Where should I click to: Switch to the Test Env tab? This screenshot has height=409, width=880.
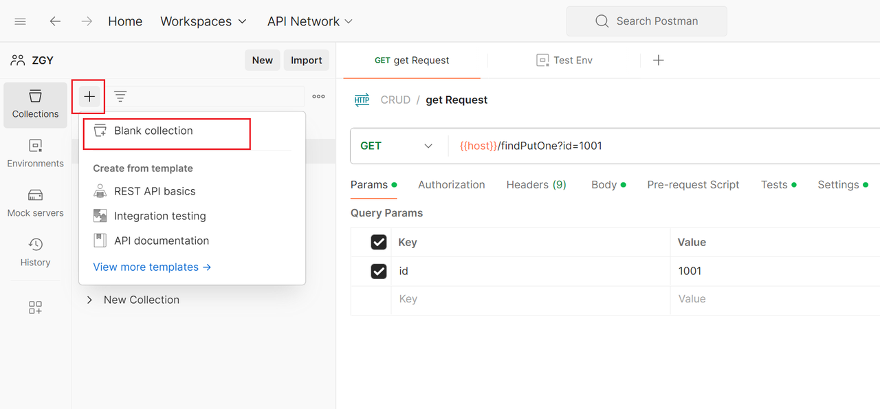(564, 60)
